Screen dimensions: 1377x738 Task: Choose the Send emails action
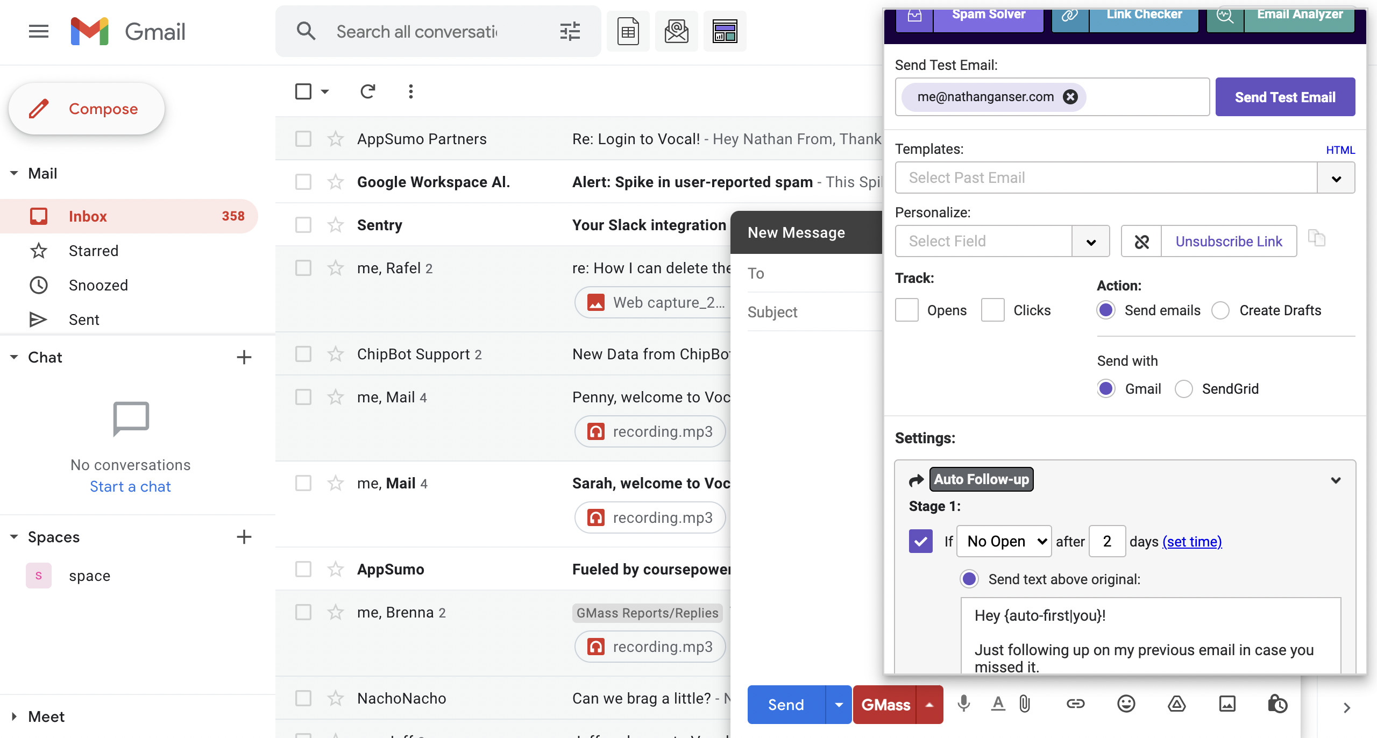tap(1106, 310)
